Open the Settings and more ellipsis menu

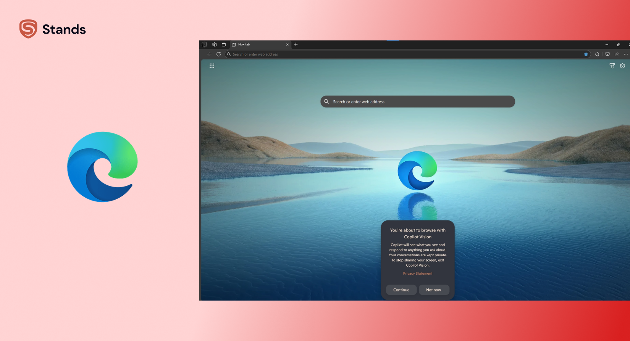pyautogui.click(x=626, y=54)
